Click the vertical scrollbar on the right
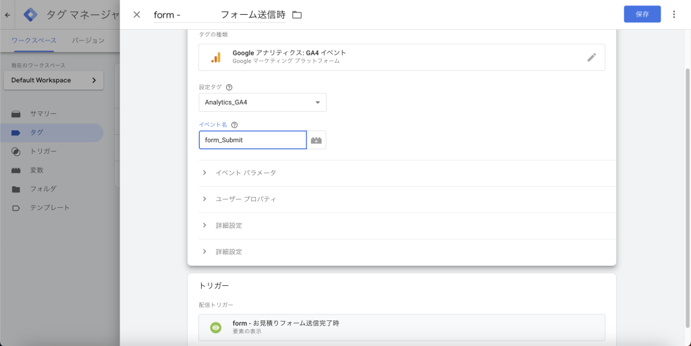 click(688, 198)
